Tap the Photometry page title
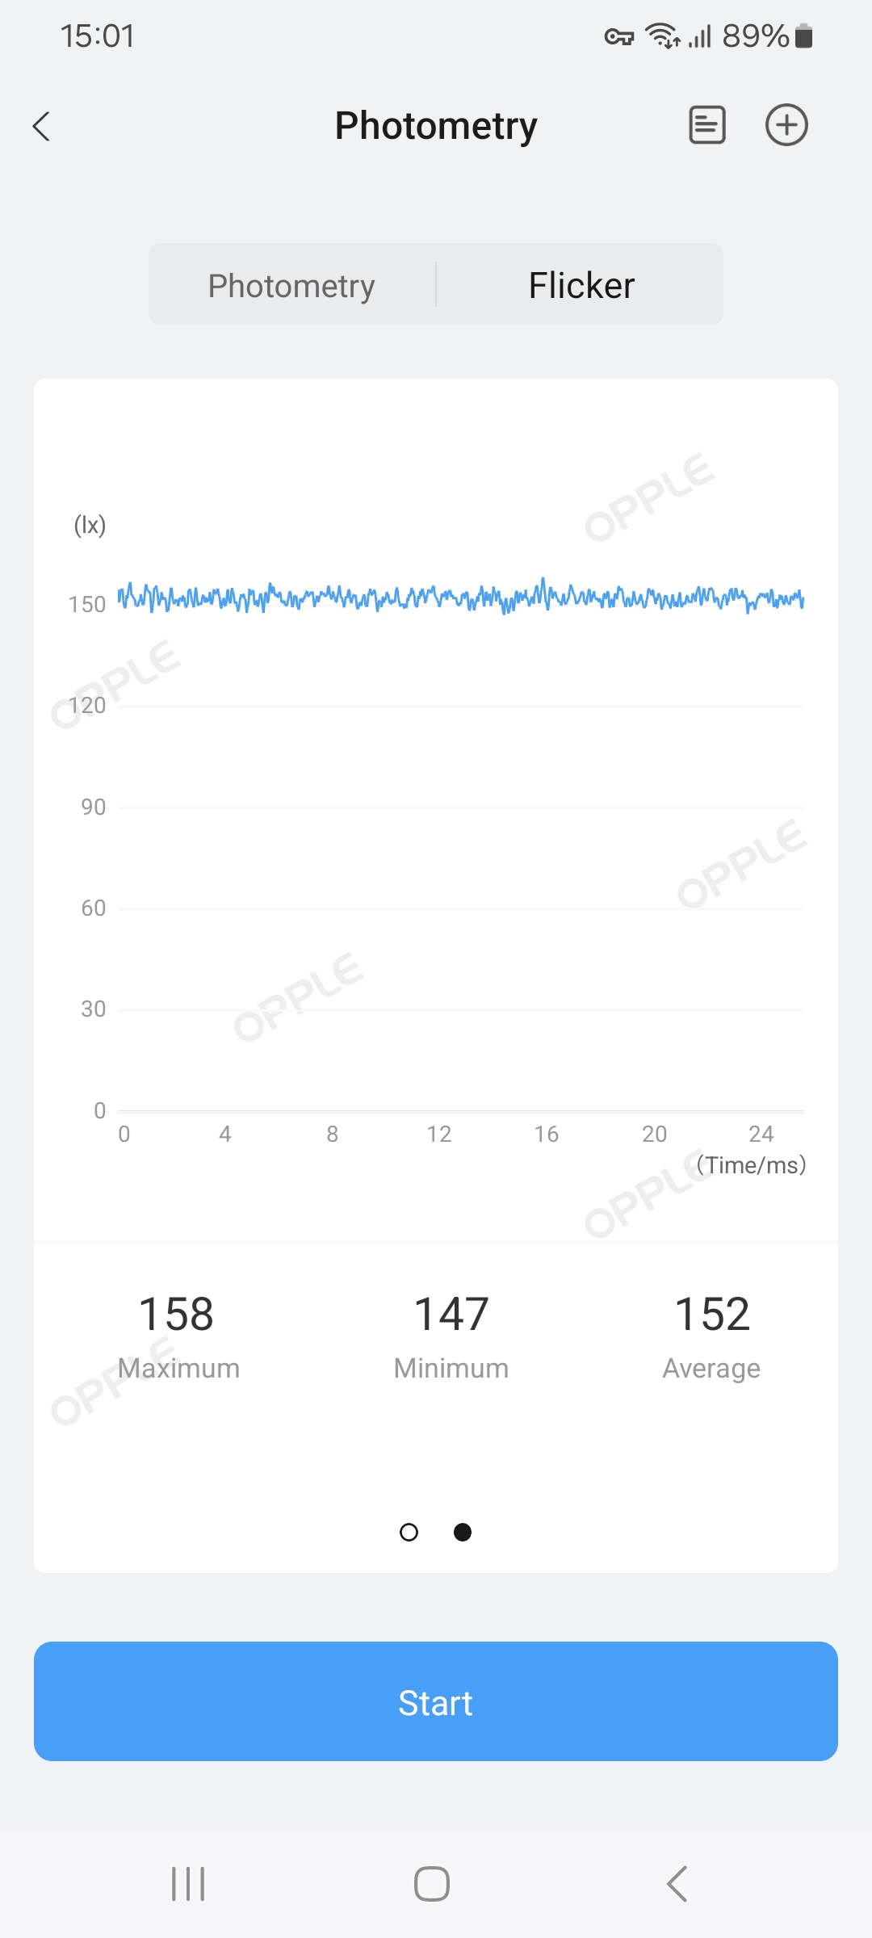Viewport: 872px width, 1938px height. (x=436, y=126)
